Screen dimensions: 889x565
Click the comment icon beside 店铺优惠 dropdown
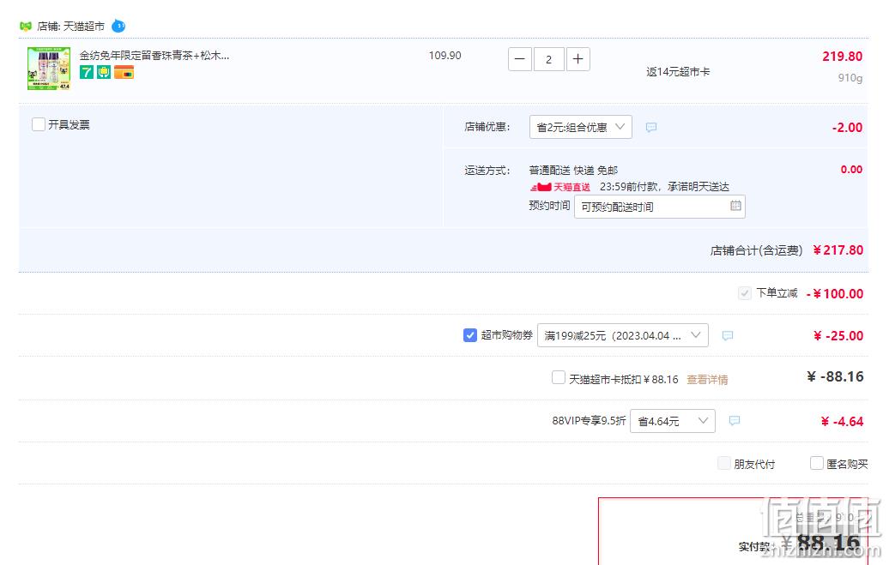point(650,127)
